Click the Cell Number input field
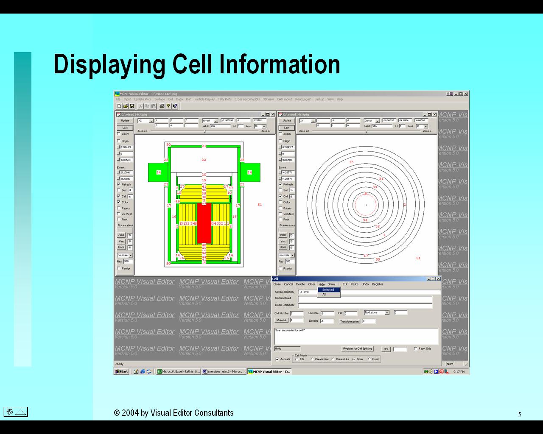This screenshot has width=543, height=434. coord(297,314)
